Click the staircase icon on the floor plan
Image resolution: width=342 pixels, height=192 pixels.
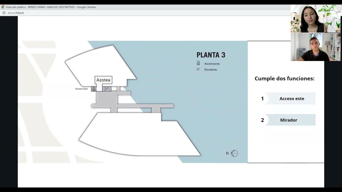click(107, 89)
